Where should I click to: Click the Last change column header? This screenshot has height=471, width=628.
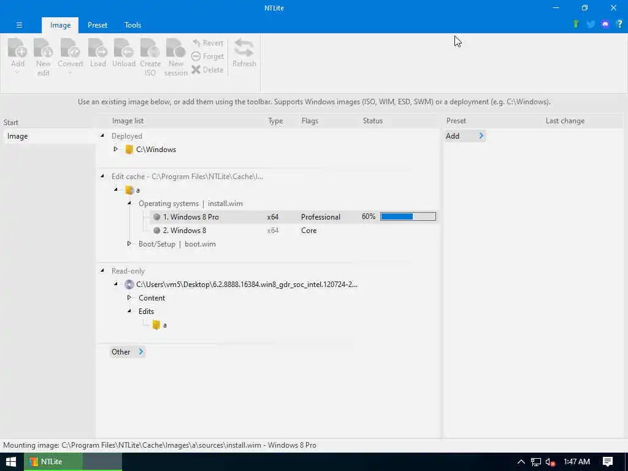coord(565,121)
